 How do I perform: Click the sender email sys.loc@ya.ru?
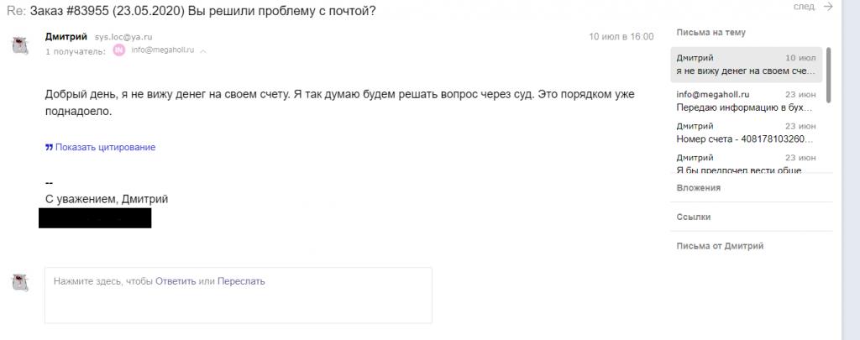[x=123, y=37]
